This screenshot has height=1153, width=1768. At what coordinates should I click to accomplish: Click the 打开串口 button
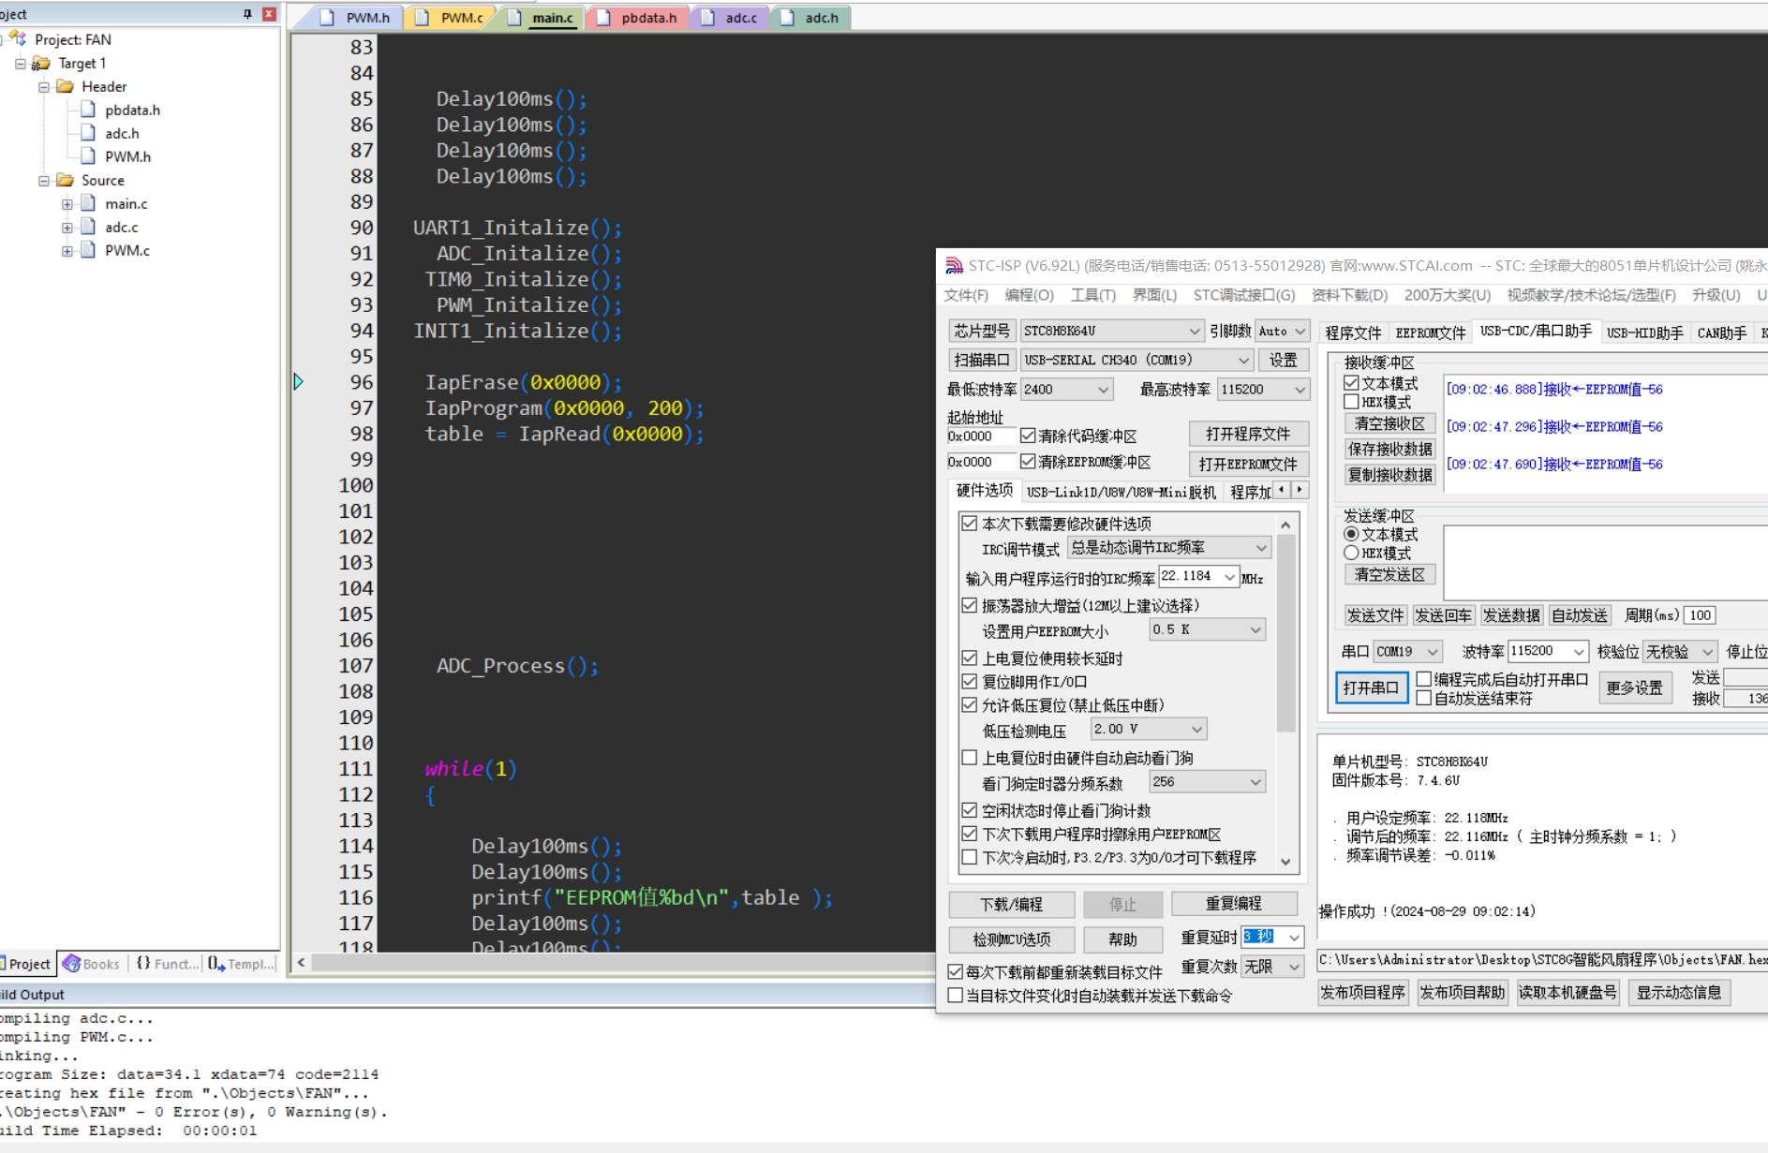tap(1370, 687)
